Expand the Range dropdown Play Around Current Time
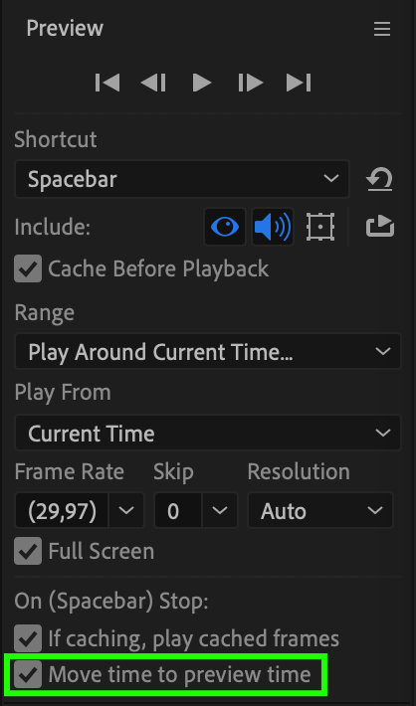This screenshot has width=416, height=706. [x=208, y=351]
